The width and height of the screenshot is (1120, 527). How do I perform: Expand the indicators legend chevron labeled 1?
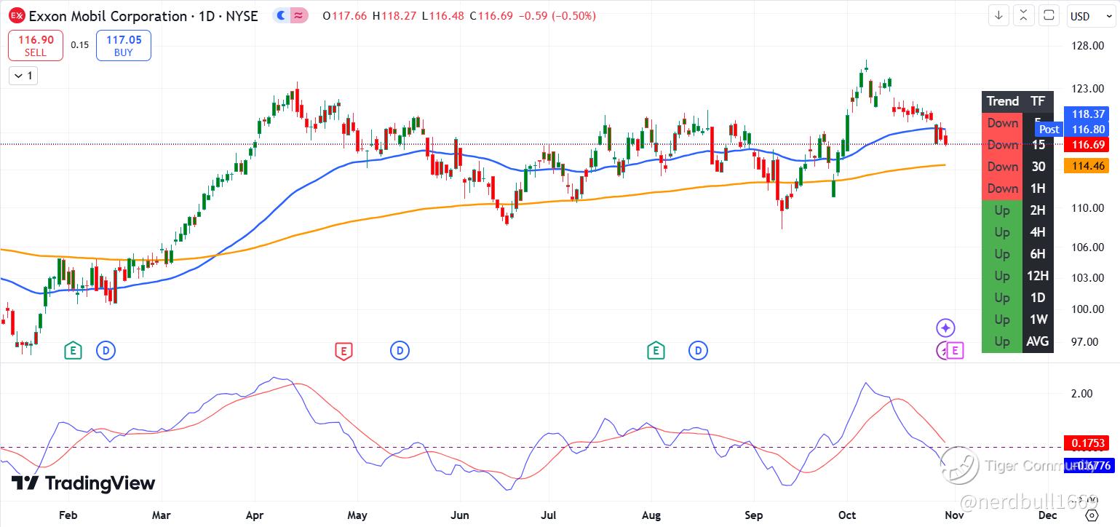pyautogui.click(x=23, y=75)
